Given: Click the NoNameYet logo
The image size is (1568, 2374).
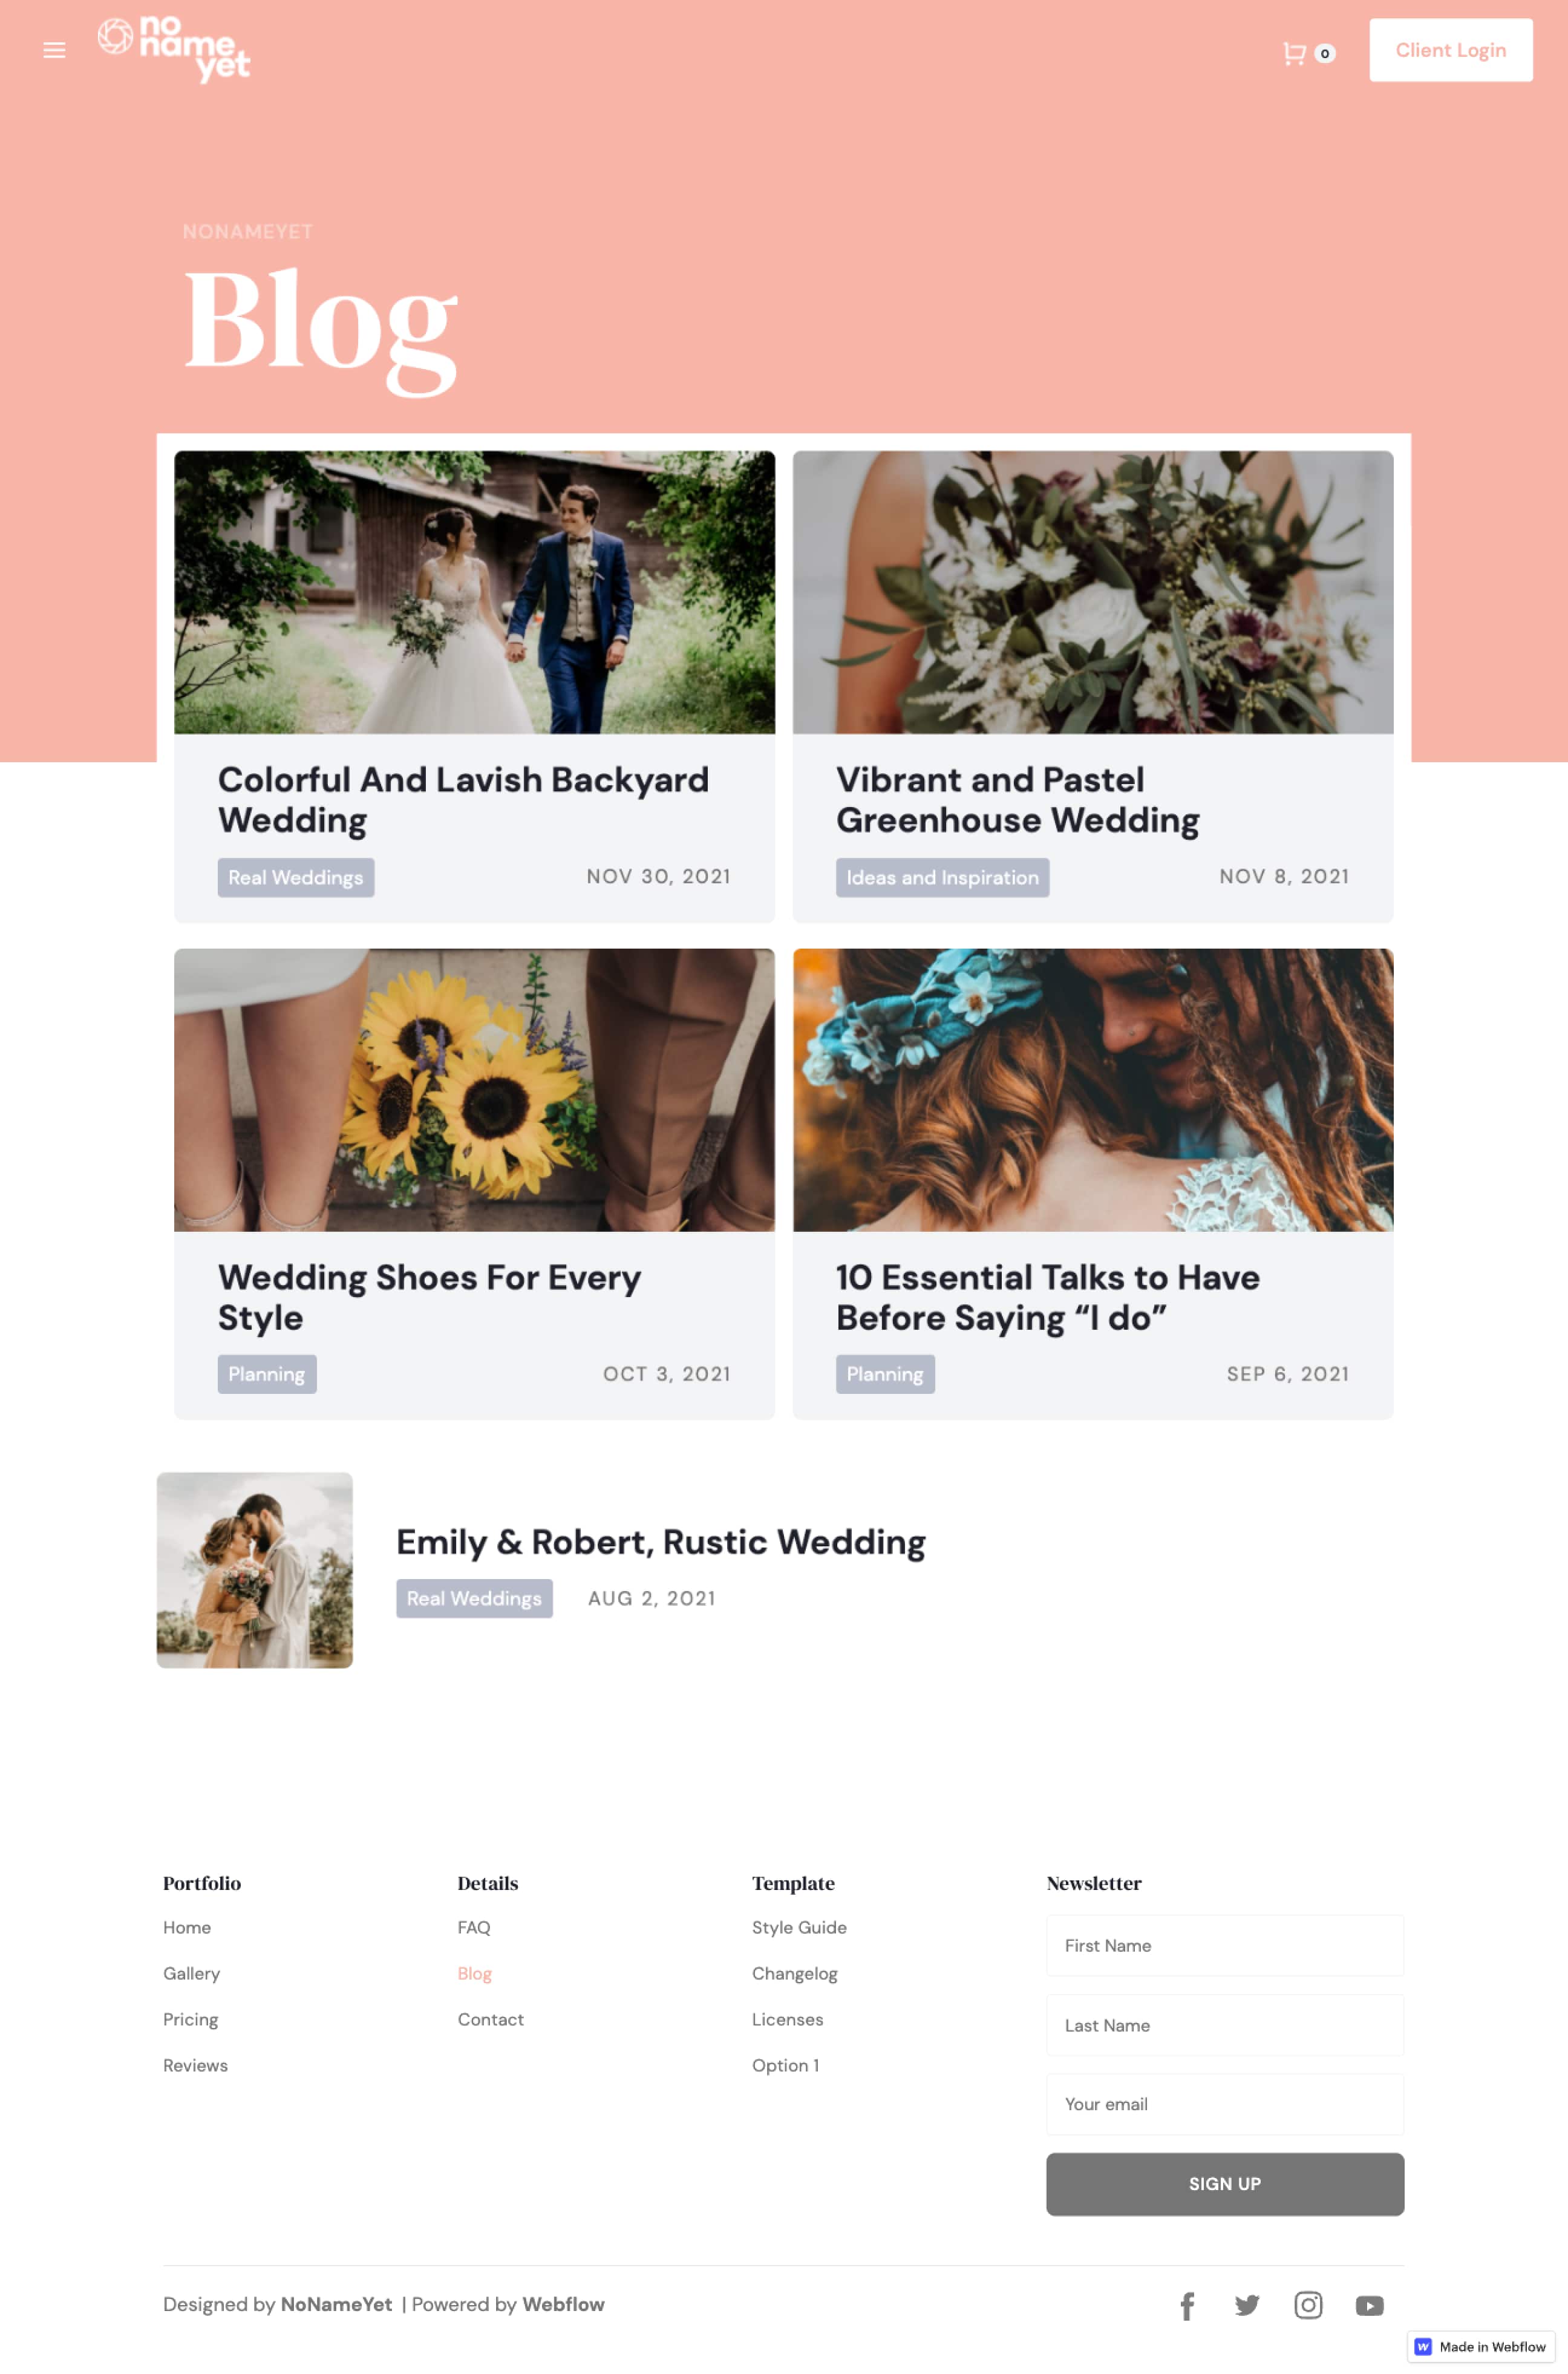Looking at the screenshot, I should [174, 49].
